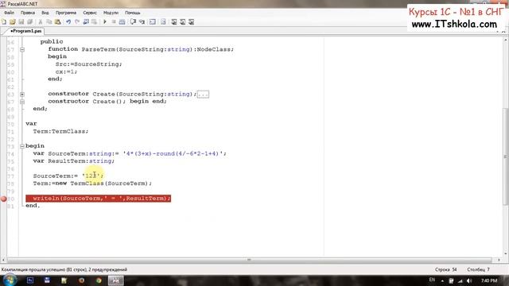Click the Step Over debug icon

[133, 21]
